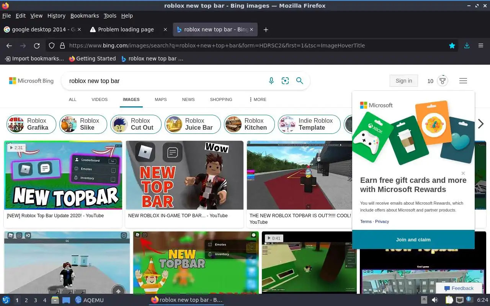Open a new tab with plus button

[x=266, y=29]
